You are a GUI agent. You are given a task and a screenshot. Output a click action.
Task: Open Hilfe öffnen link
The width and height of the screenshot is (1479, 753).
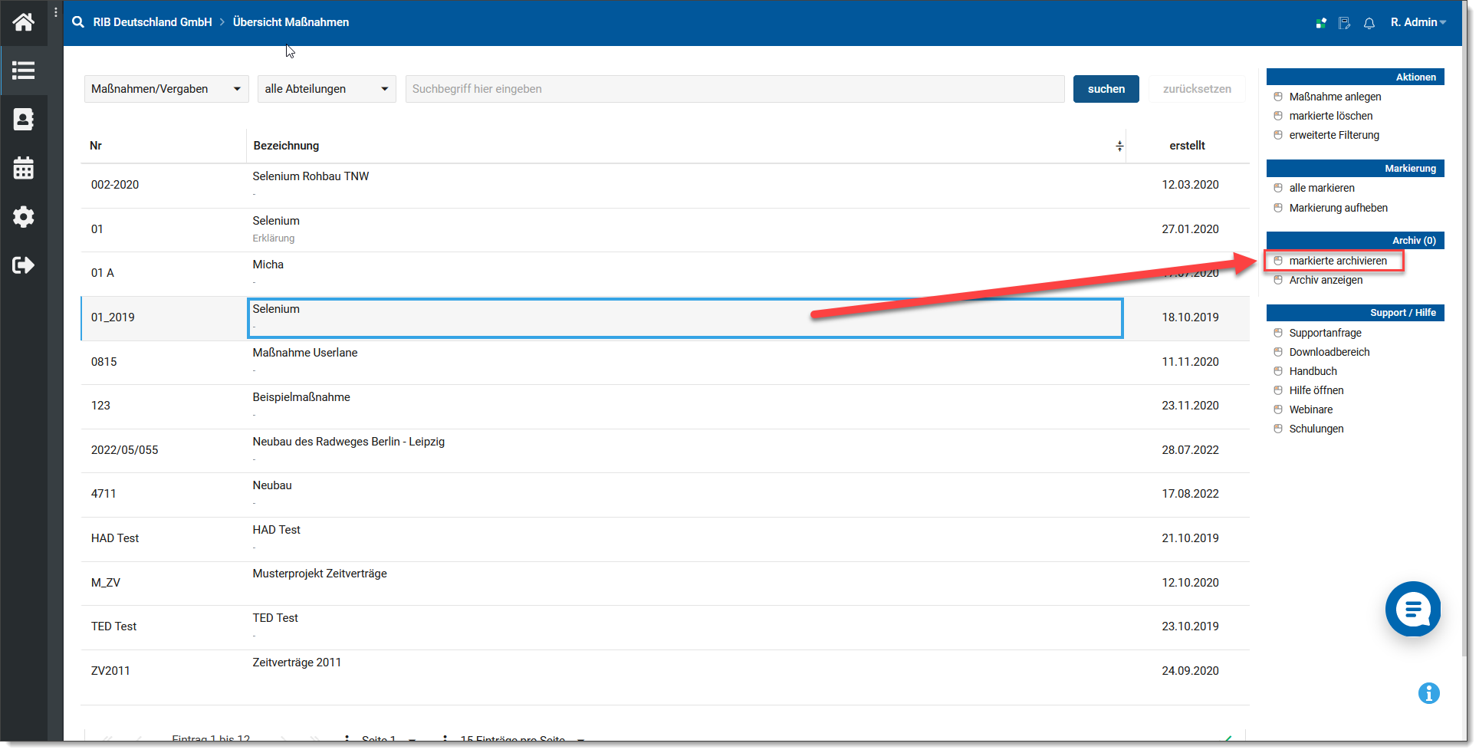1316,390
